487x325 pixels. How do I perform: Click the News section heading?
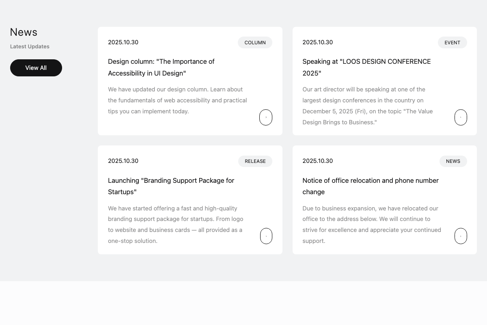(x=24, y=32)
